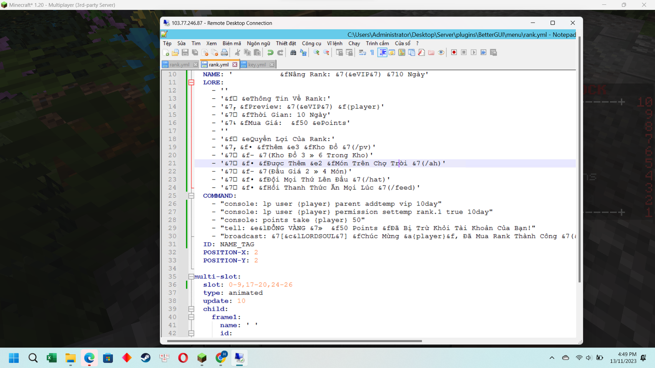Open the Ngôn ngữ menu
Image resolution: width=655 pixels, height=368 pixels.
(x=258, y=43)
